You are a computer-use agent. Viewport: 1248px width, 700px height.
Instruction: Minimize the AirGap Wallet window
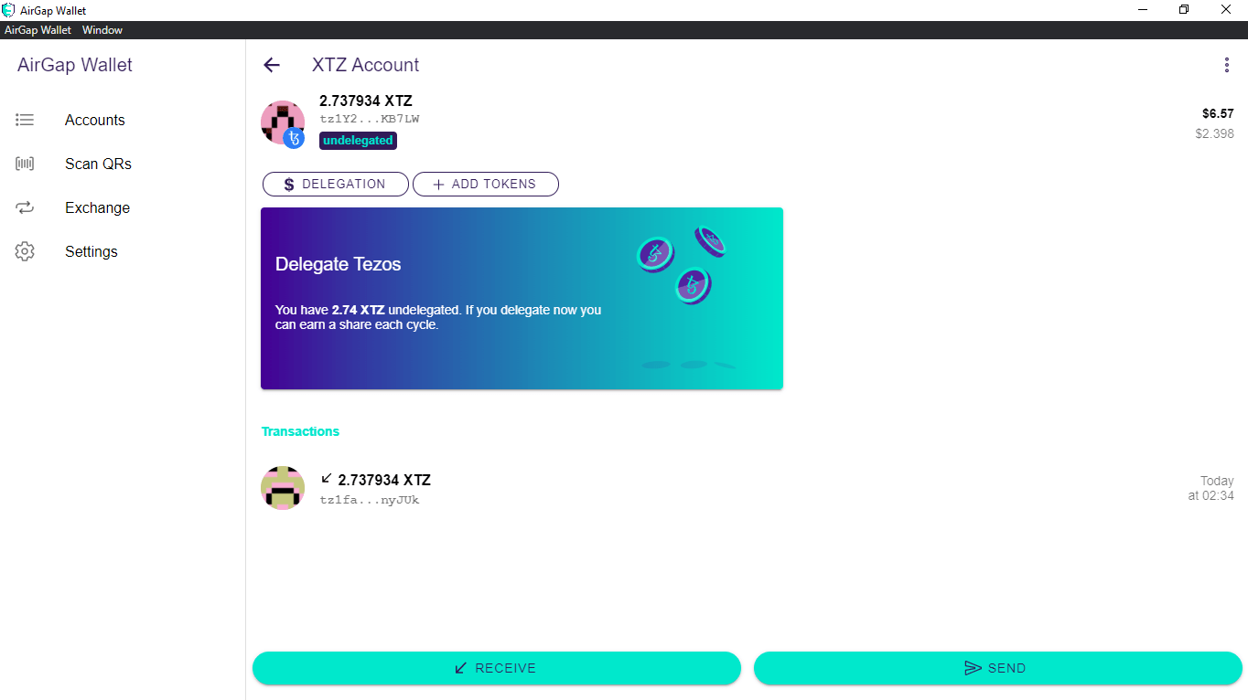coord(1144,10)
